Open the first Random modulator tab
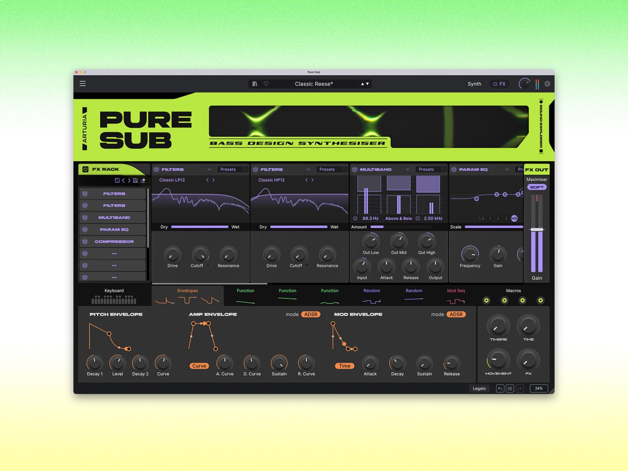This screenshot has height=471, width=628. [x=372, y=296]
